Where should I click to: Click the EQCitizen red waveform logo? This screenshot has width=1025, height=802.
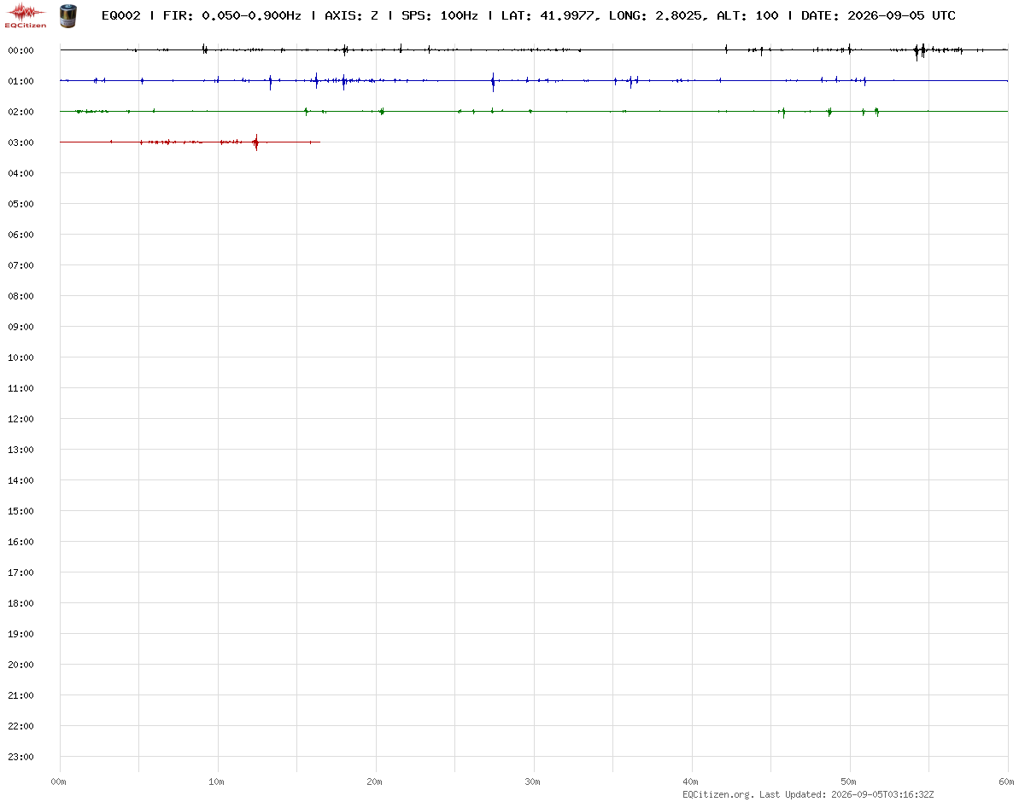click(26, 15)
